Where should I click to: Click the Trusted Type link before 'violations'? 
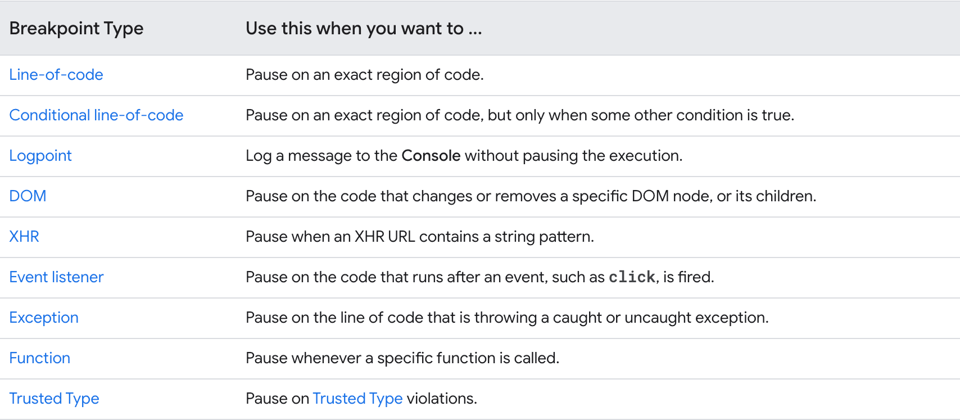coord(357,399)
